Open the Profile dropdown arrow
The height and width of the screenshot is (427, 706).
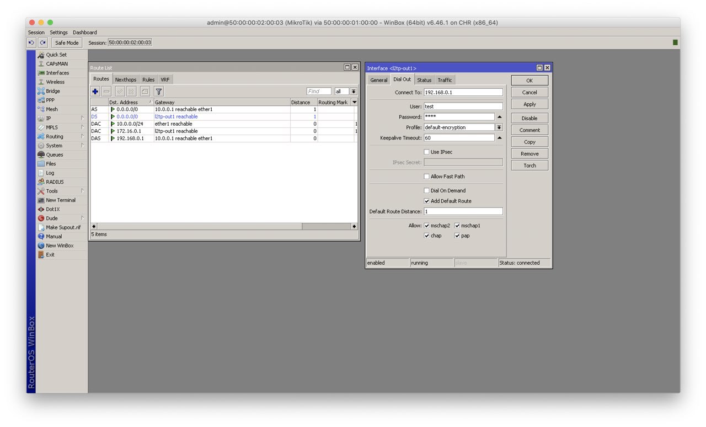499,127
